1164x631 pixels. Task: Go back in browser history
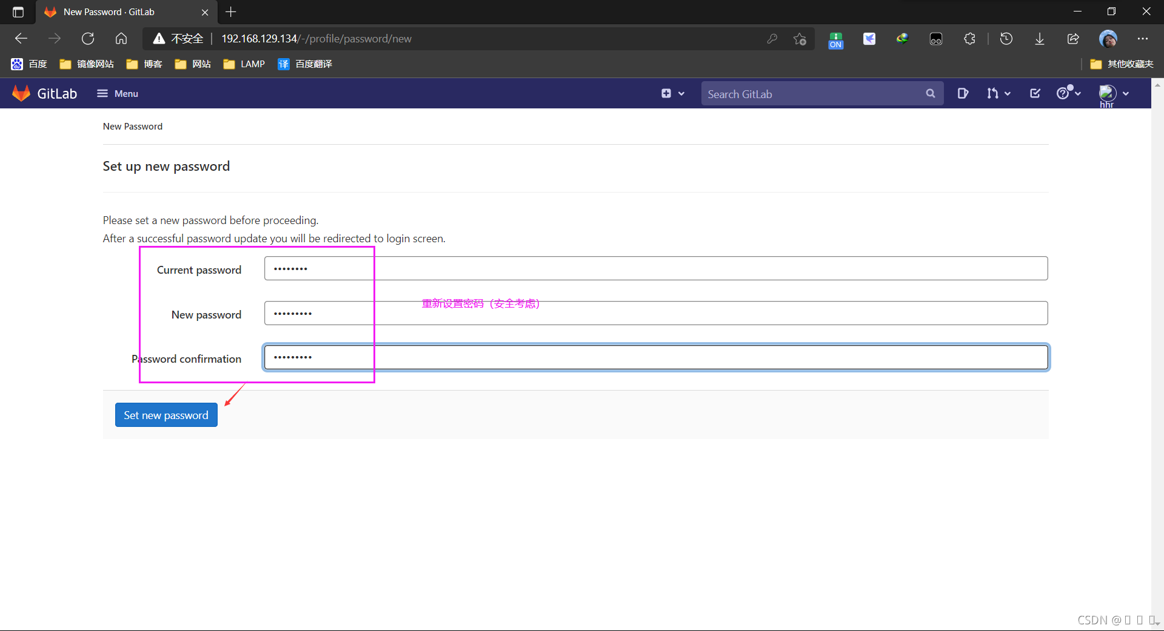(21, 39)
